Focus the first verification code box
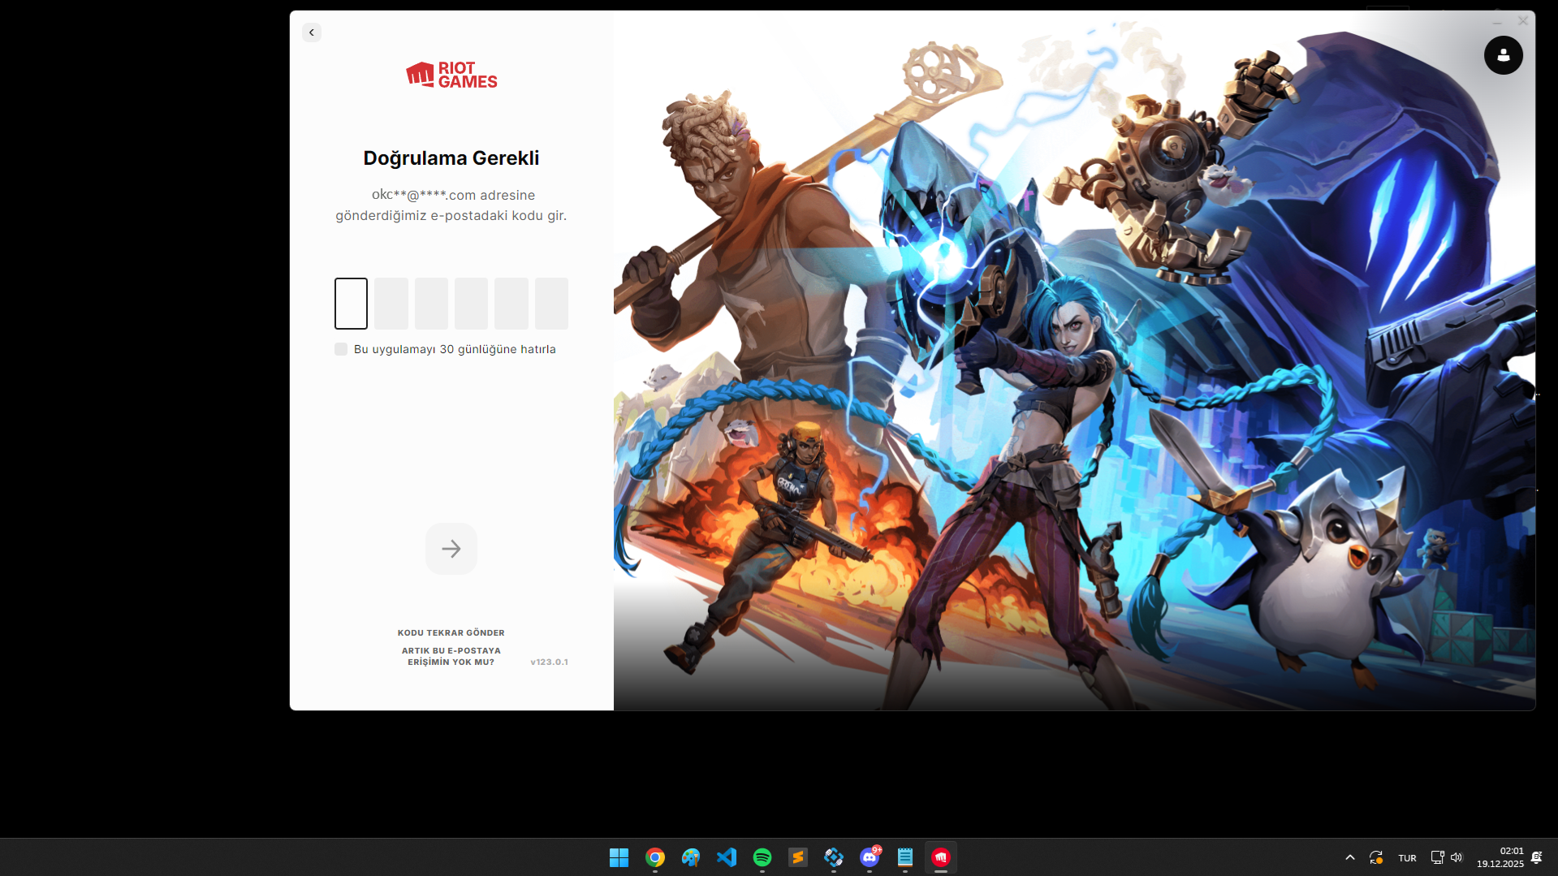Viewport: 1558px width, 876px height. [x=351, y=304]
